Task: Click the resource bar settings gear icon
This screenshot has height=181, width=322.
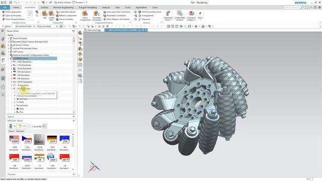Action: (x=3, y=31)
